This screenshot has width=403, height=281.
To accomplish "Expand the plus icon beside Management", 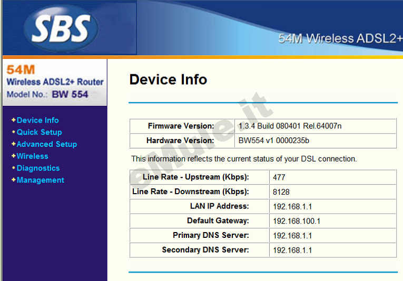I will pyautogui.click(x=14, y=179).
